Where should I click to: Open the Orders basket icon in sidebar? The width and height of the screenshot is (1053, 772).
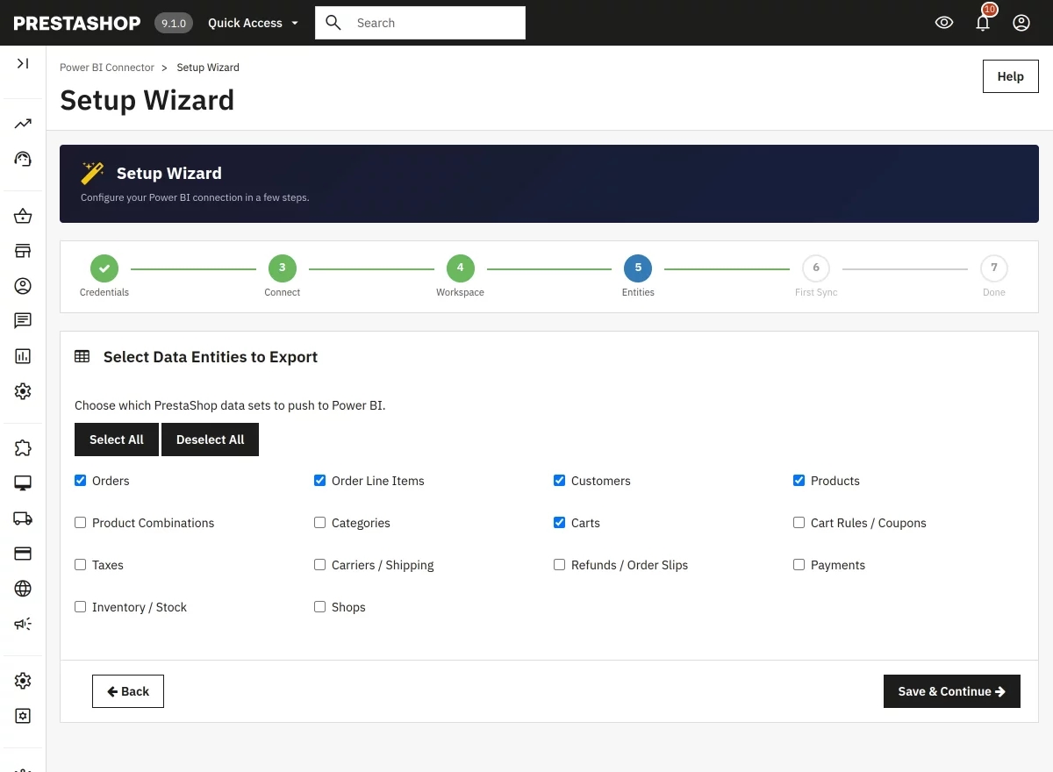click(23, 216)
